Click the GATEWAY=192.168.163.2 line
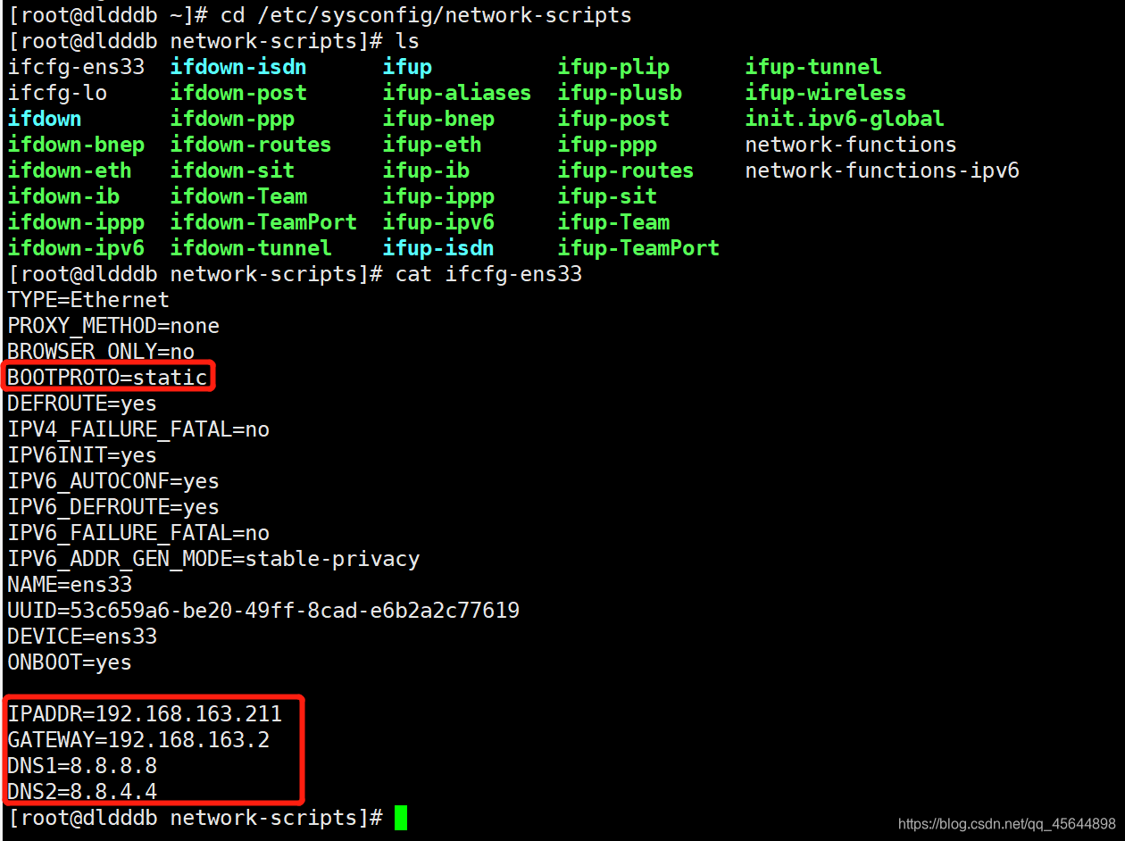 click(138, 740)
